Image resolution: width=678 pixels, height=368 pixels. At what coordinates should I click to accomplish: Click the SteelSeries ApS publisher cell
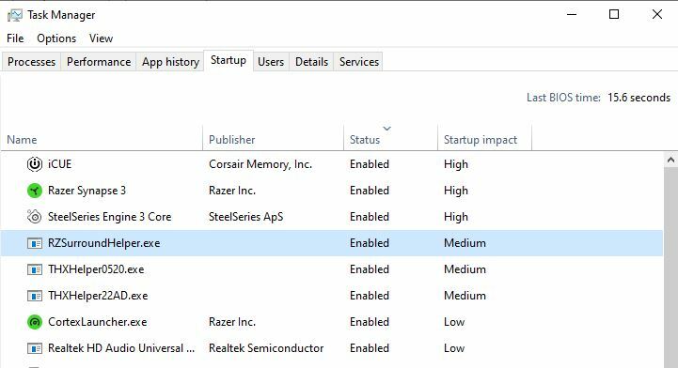pyautogui.click(x=245, y=217)
